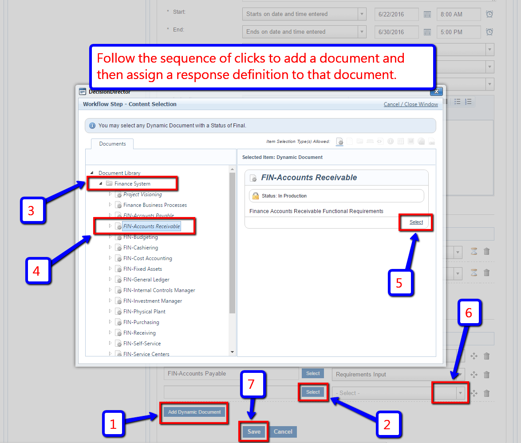The height and width of the screenshot is (443, 521).
Task: Select FIN-Service Centers in the tree
Action: pos(146,354)
